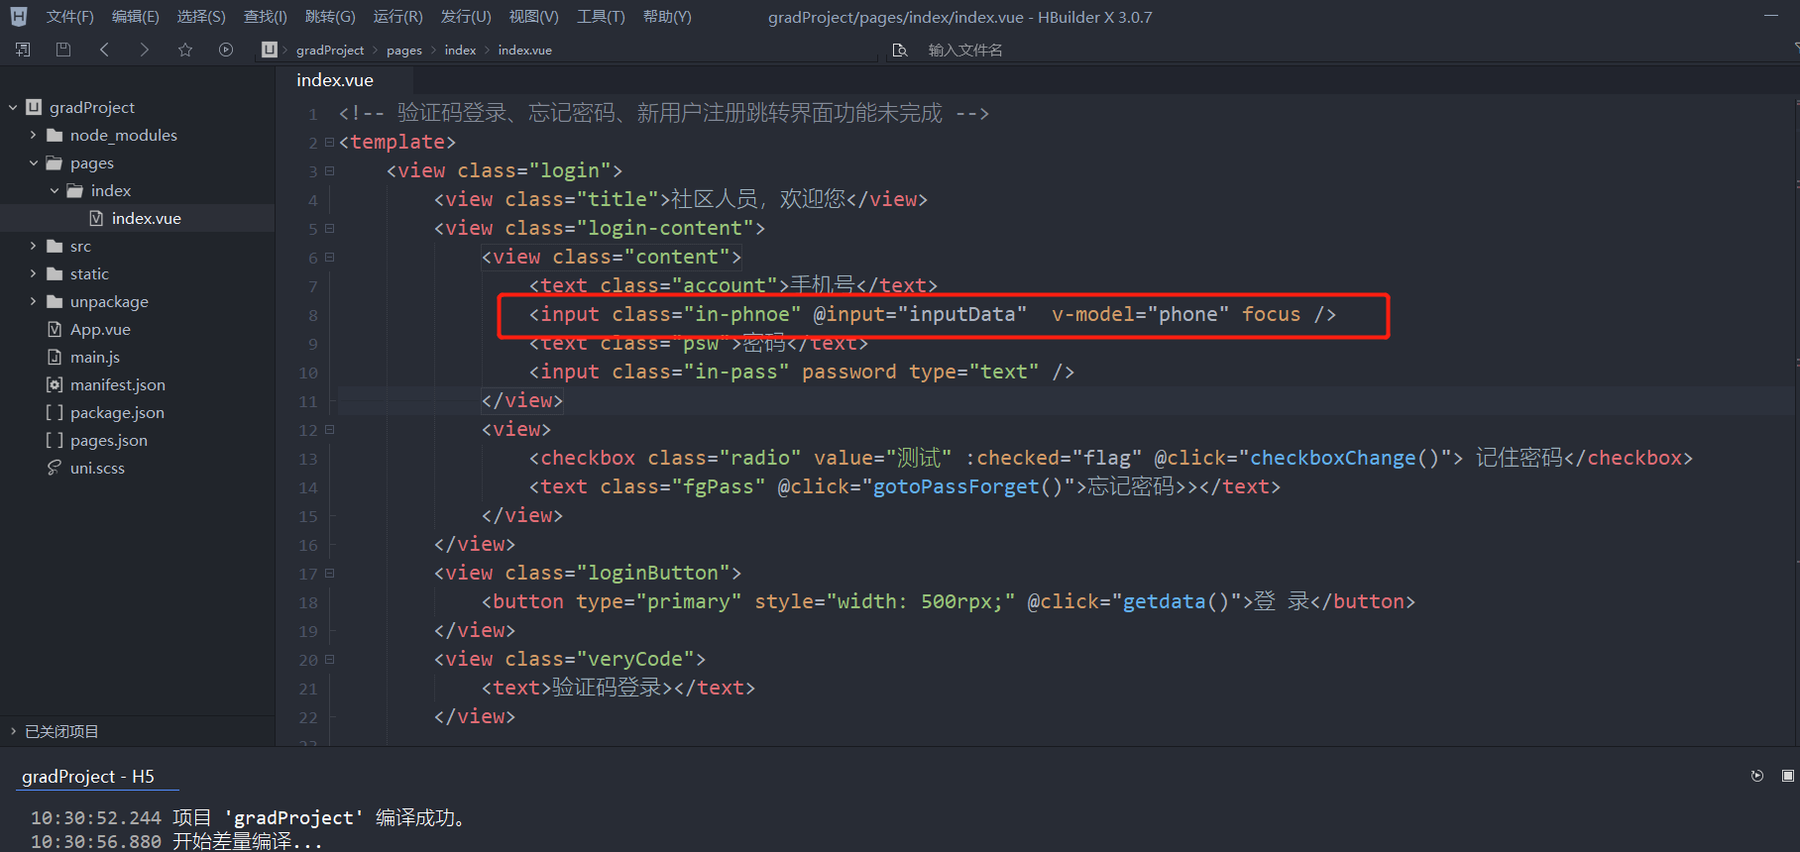
Task: Collapse the gradProject root node
Action: (x=13, y=107)
